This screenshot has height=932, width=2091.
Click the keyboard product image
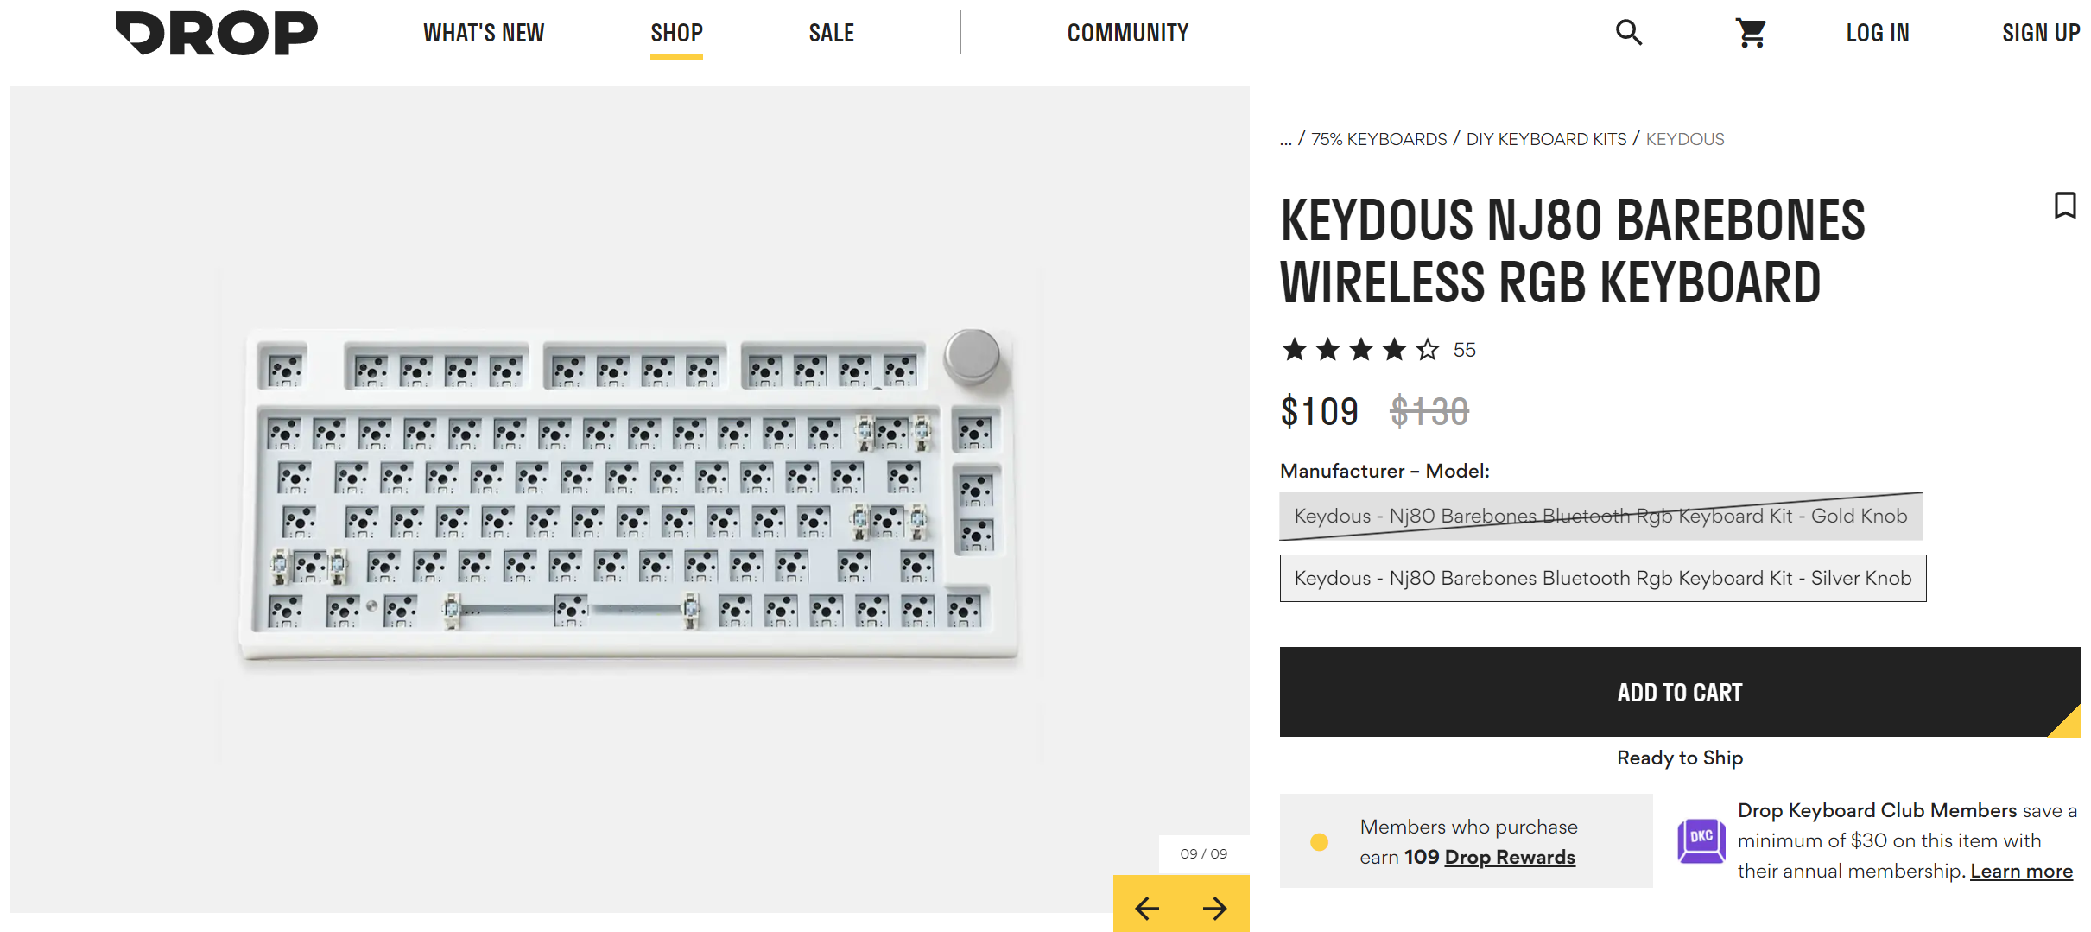(629, 492)
